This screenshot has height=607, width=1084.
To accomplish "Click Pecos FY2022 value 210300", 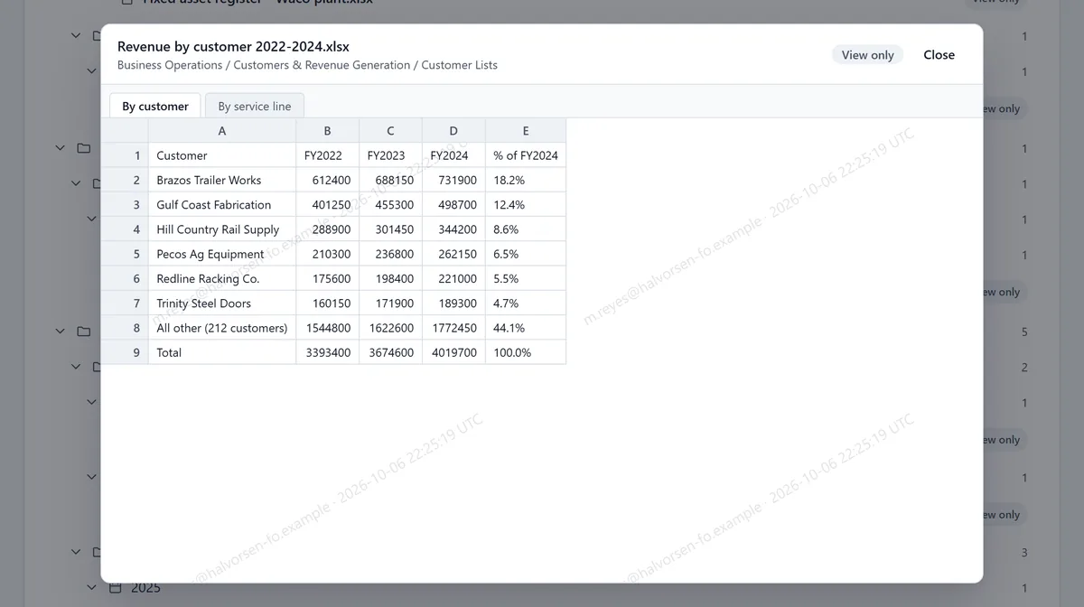I will (328, 254).
